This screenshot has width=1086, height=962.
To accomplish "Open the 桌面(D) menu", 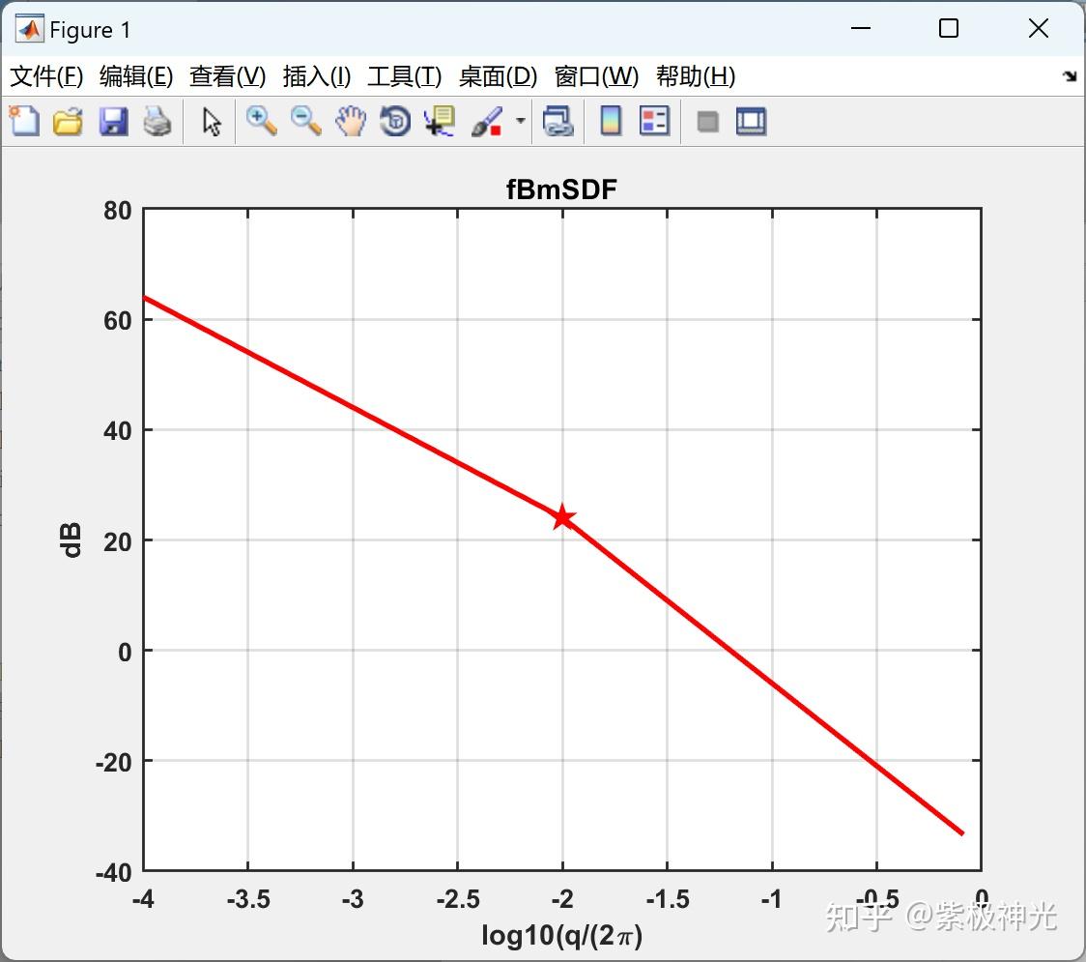I will click(498, 76).
